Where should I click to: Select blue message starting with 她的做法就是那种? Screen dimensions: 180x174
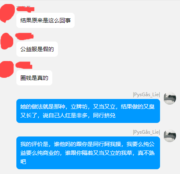pos(88,111)
